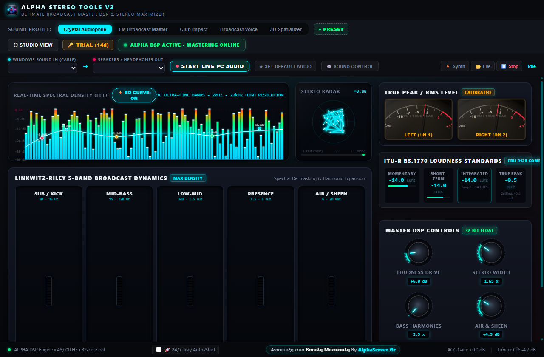Open the Windows Sound In (Cable) dropdown
The height and width of the screenshot is (357, 544).
pyautogui.click(x=43, y=68)
